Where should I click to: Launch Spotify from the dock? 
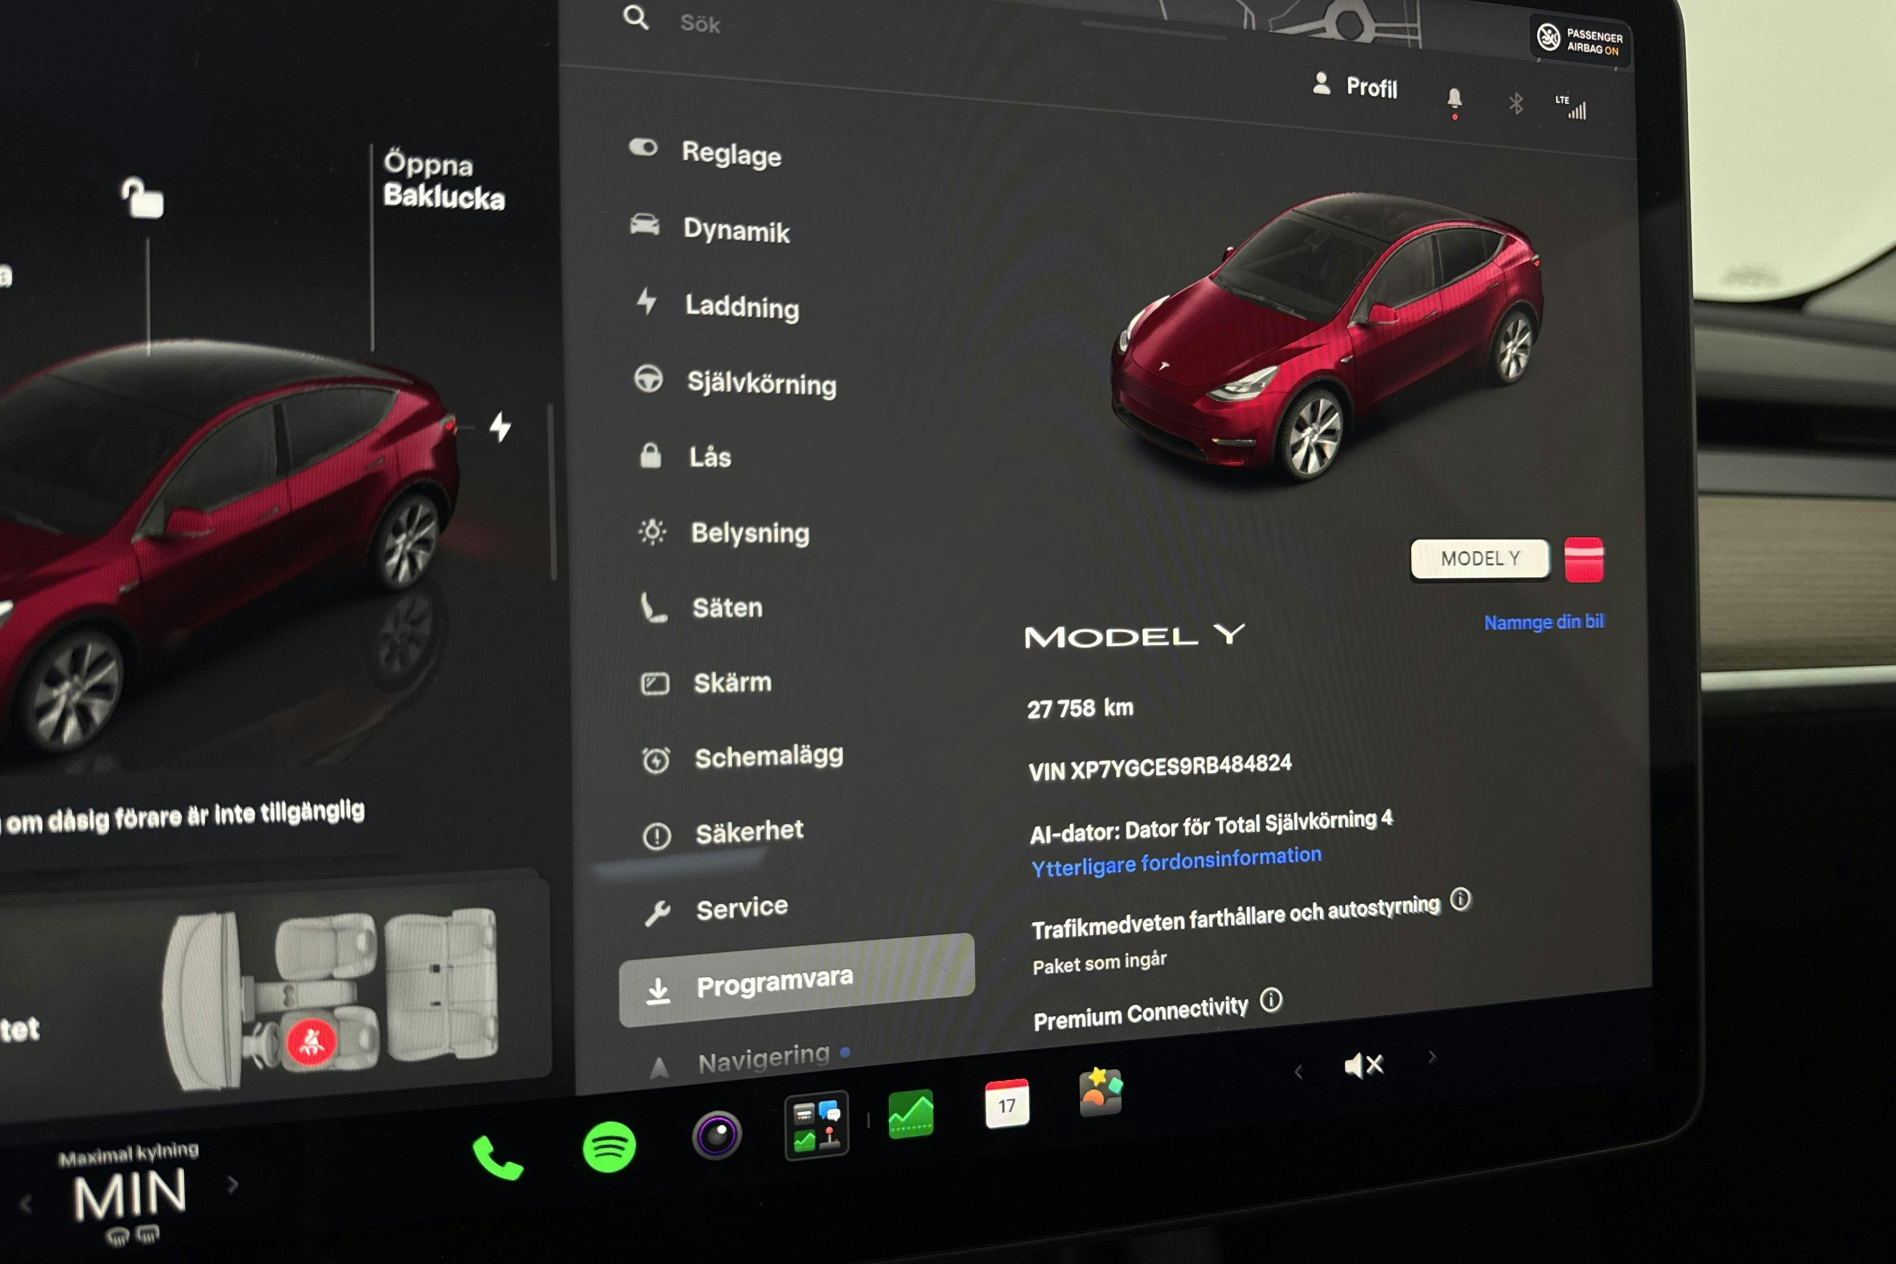point(609,1146)
